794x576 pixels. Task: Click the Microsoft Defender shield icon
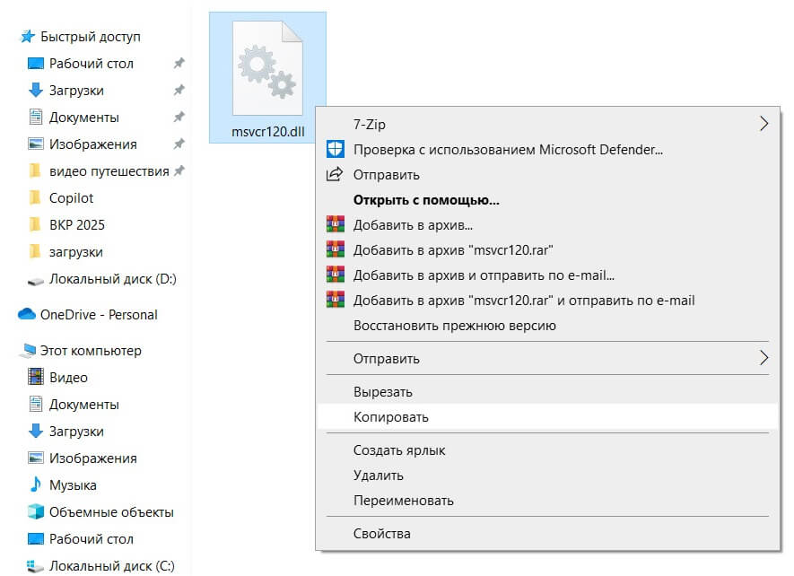click(336, 150)
